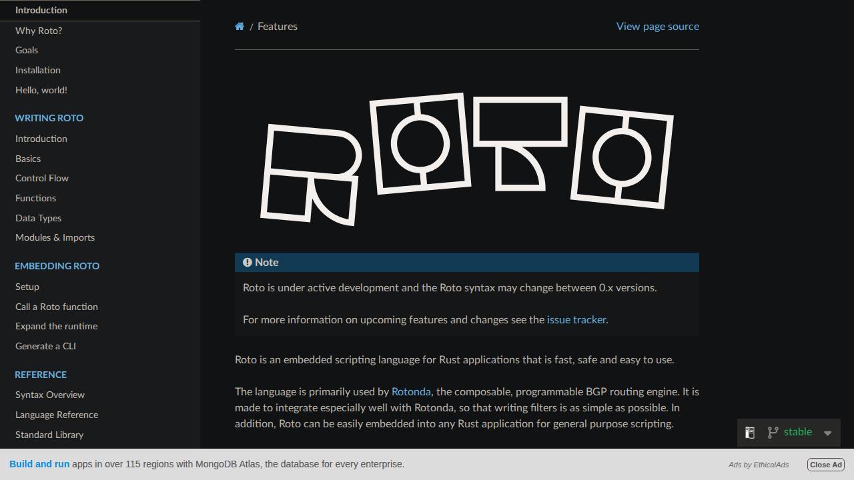Go to the Goals section
Image resolution: width=854 pixels, height=480 pixels.
pyautogui.click(x=100, y=50)
